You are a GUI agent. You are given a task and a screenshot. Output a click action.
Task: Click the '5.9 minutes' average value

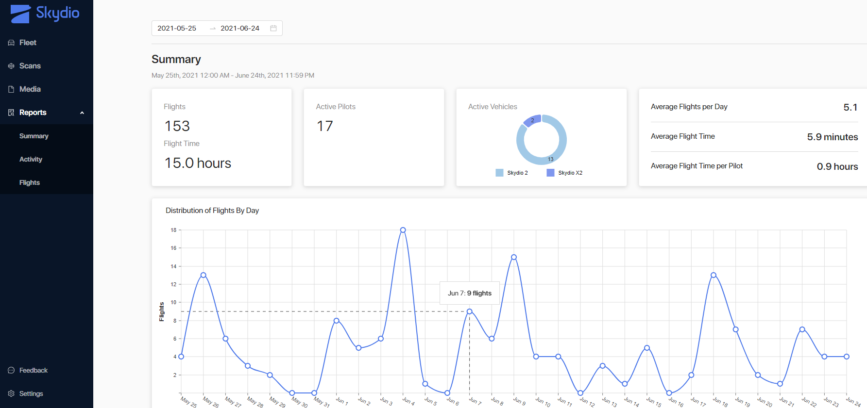833,137
